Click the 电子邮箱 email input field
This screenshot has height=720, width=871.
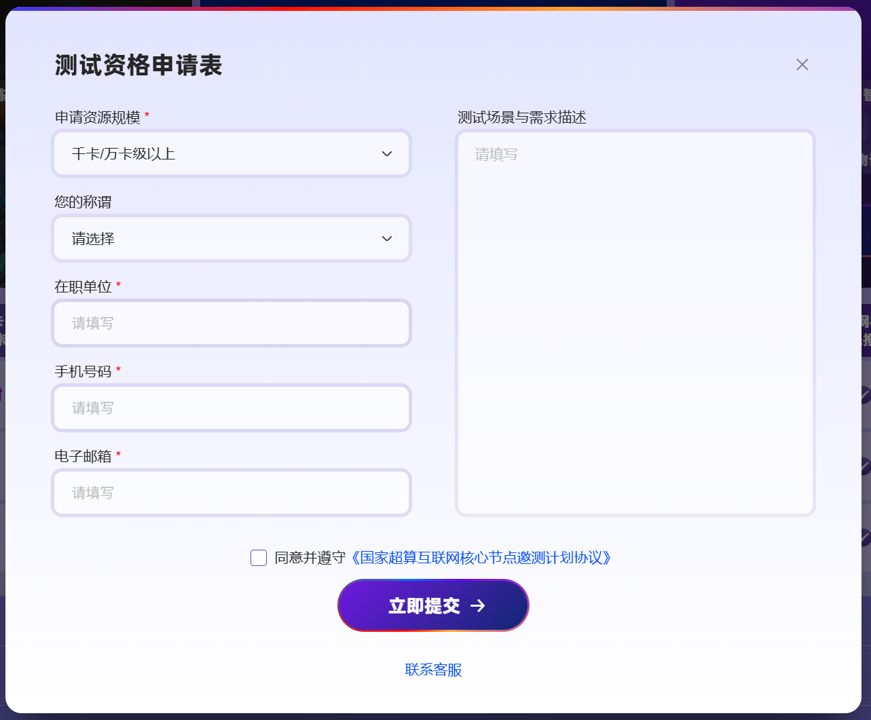point(231,493)
